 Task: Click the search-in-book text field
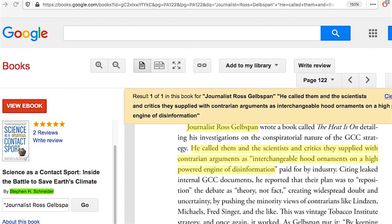pos(36,205)
